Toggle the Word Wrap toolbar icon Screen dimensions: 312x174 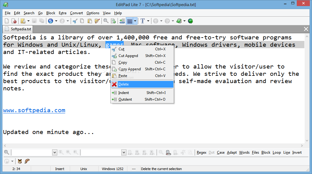[x=130, y=21]
